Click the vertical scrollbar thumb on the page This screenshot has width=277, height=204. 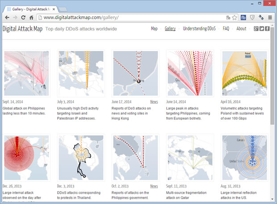pos(272,76)
